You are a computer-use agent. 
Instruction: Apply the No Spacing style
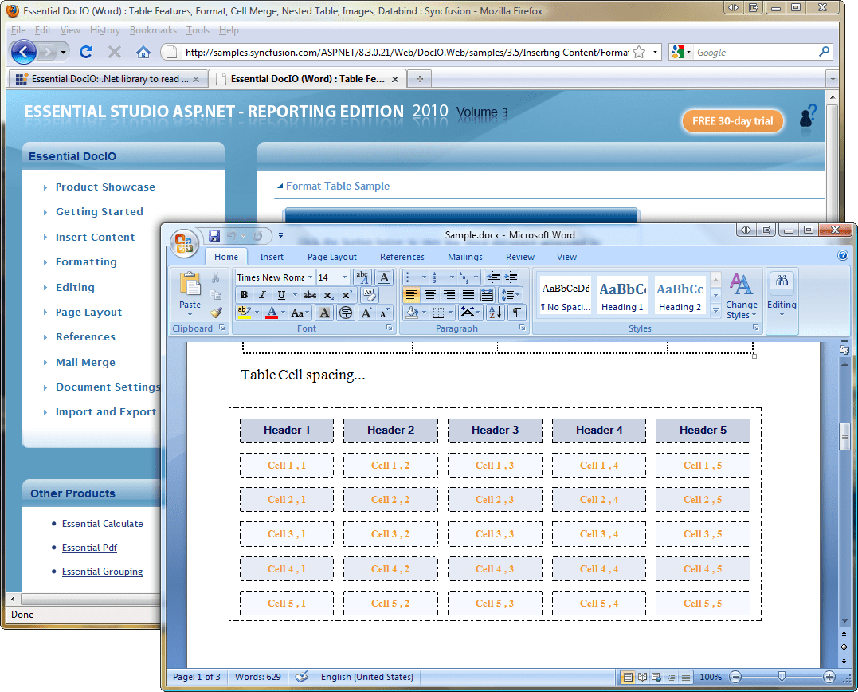click(x=566, y=296)
